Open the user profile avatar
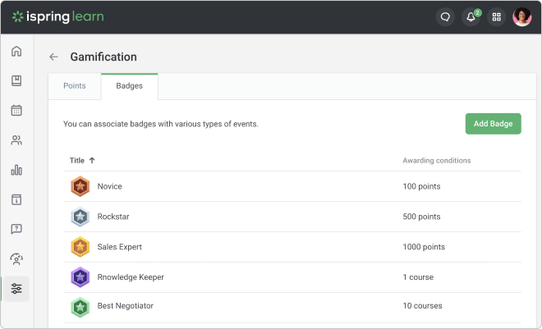Screen dimensions: 542x329 pos(522,17)
